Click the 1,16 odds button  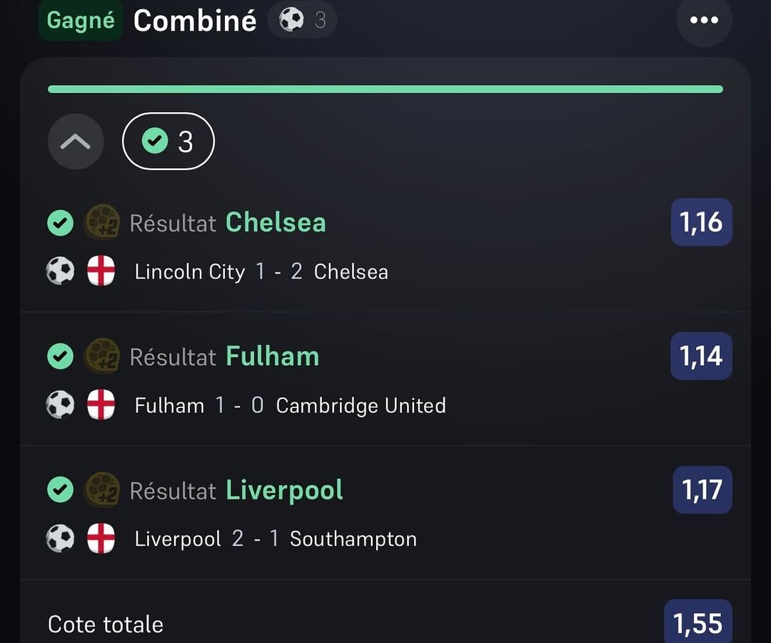[x=701, y=222]
